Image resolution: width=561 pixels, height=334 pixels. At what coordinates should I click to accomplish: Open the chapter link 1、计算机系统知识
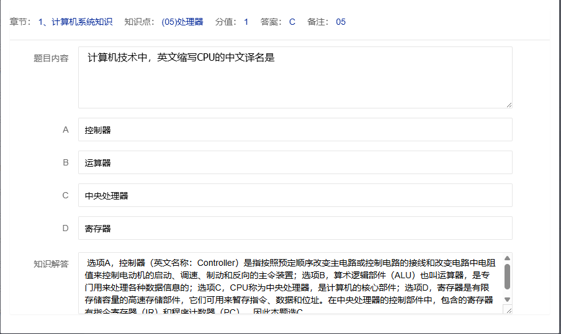pos(75,22)
